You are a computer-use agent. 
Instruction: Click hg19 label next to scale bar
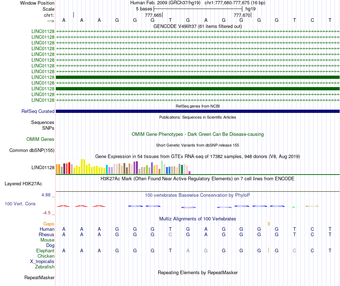[251, 9]
